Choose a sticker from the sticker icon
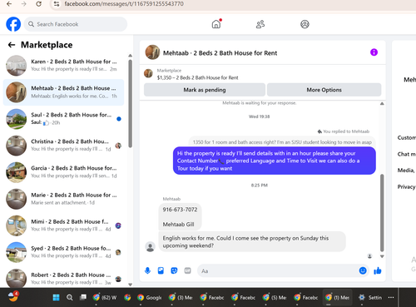The width and height of the screenshot is (416, 307). [x=174, y=270]
